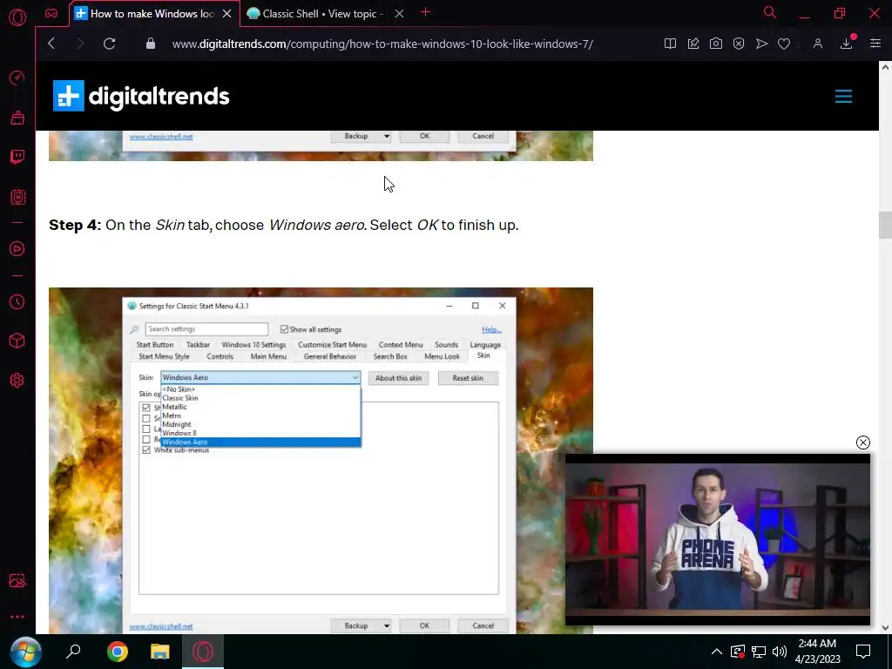Search tabs with magnifier icon
Screen dimensions: 892x669
pyautogui.click(x=770, y=12)
